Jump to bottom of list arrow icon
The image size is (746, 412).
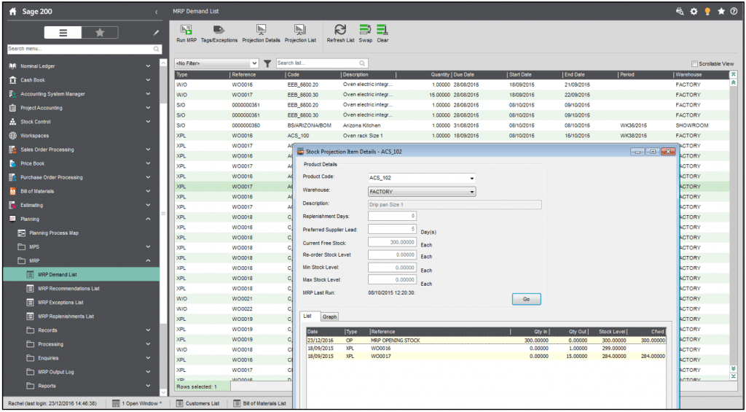[x=733, y=376]
